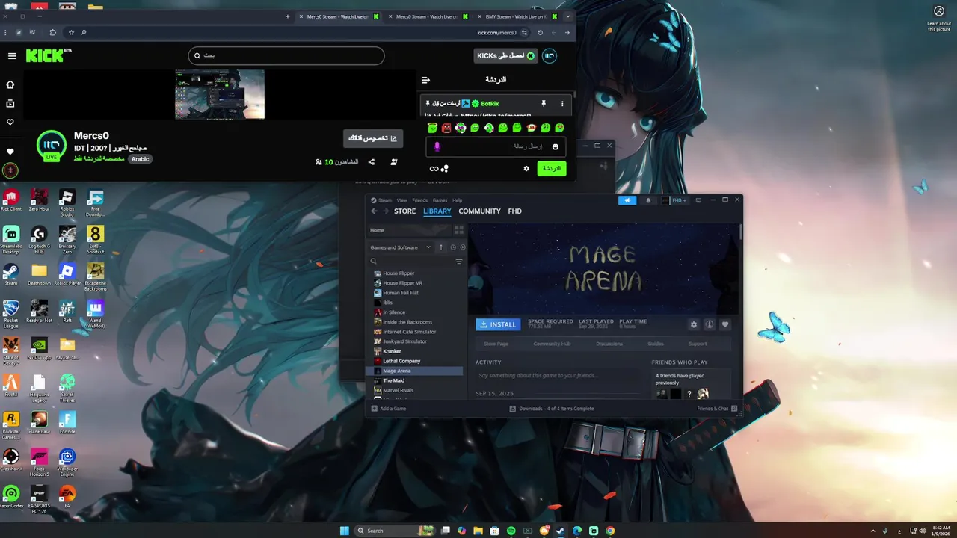Click green chat send button in Kick
The image size is (957, 538).
point(552,169)
